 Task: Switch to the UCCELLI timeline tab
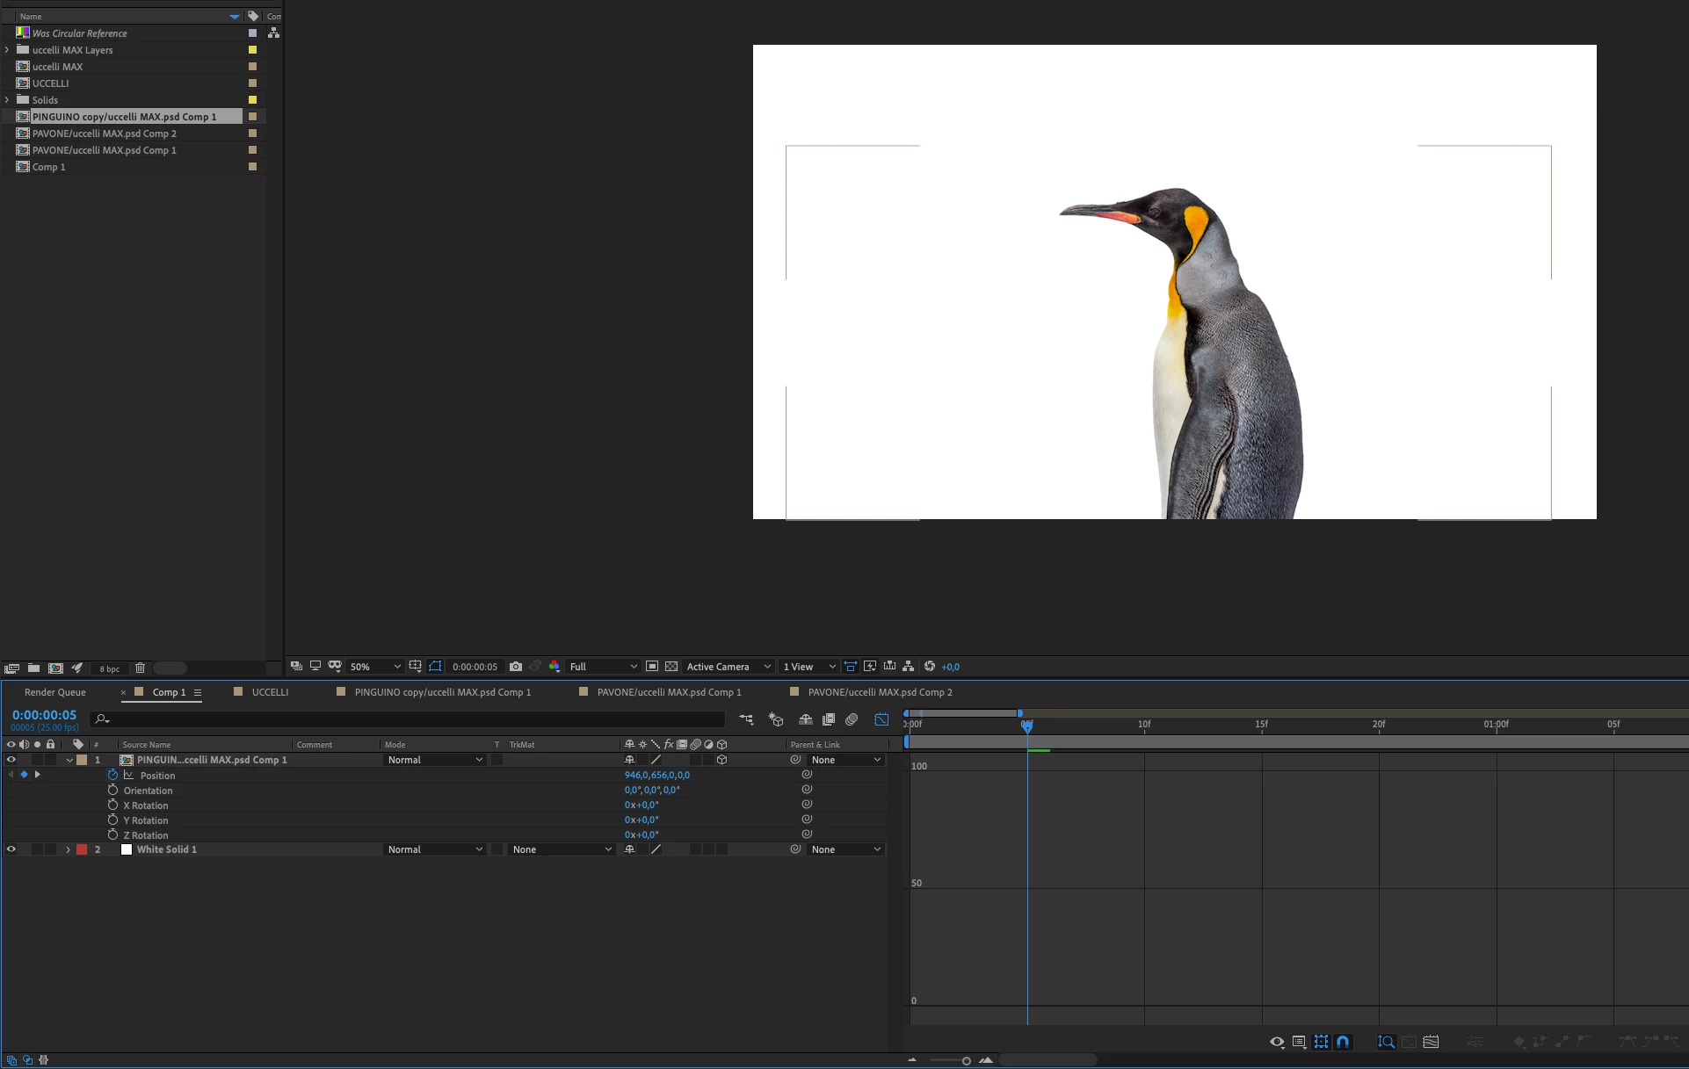pyautogui.click(x=270, y=692)
